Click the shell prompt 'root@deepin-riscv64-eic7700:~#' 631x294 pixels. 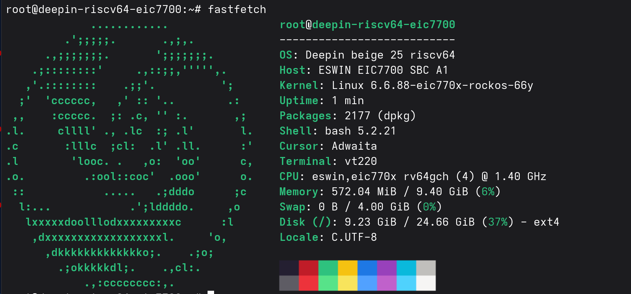click(x=104, y=9)
